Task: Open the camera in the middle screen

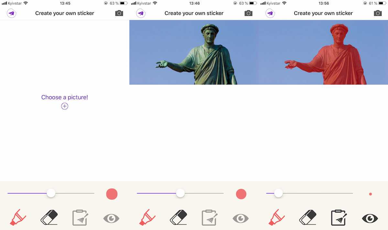Action: pos(248,13)
